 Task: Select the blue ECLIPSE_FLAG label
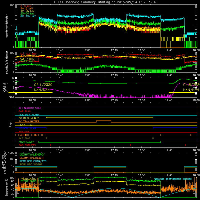point(27,128)
